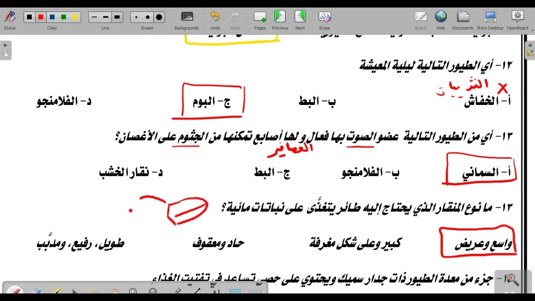This screenshot has height=301, width=535.
Task: Select the scroll hand tool in bottom palette
Action: [114, 291]
